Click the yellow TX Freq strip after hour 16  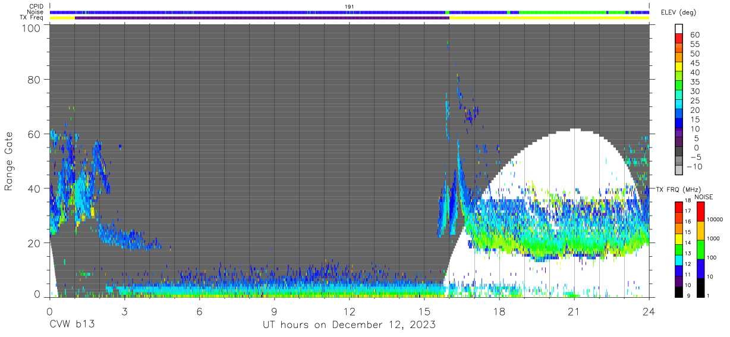549,18
